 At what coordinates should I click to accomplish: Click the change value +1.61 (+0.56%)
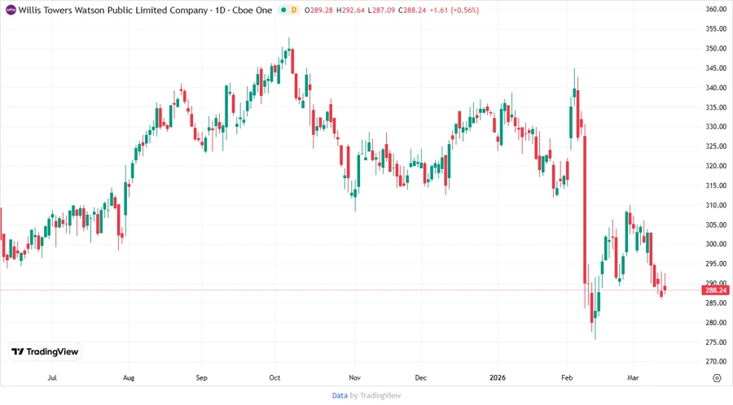[x=454, y=10]
